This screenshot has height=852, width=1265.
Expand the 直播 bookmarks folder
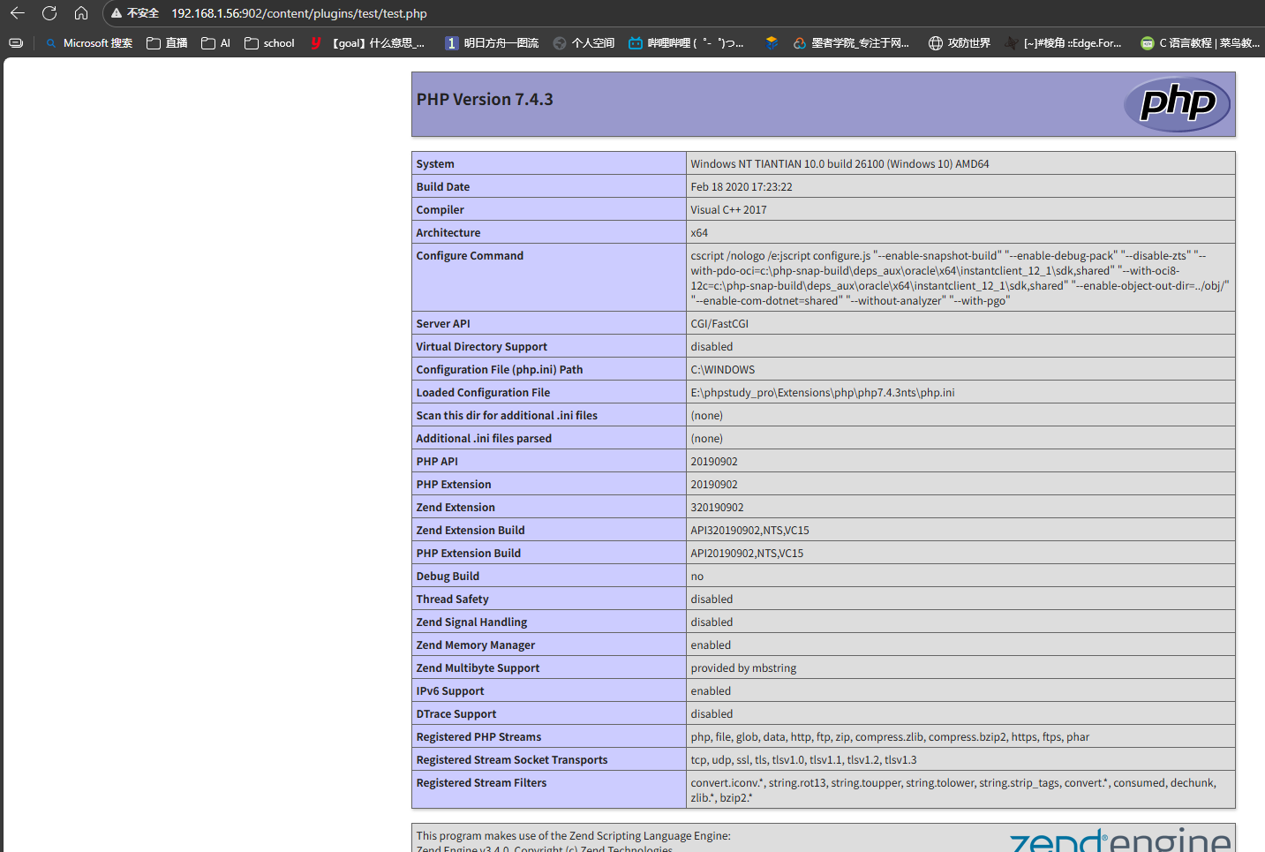(167, 42)
